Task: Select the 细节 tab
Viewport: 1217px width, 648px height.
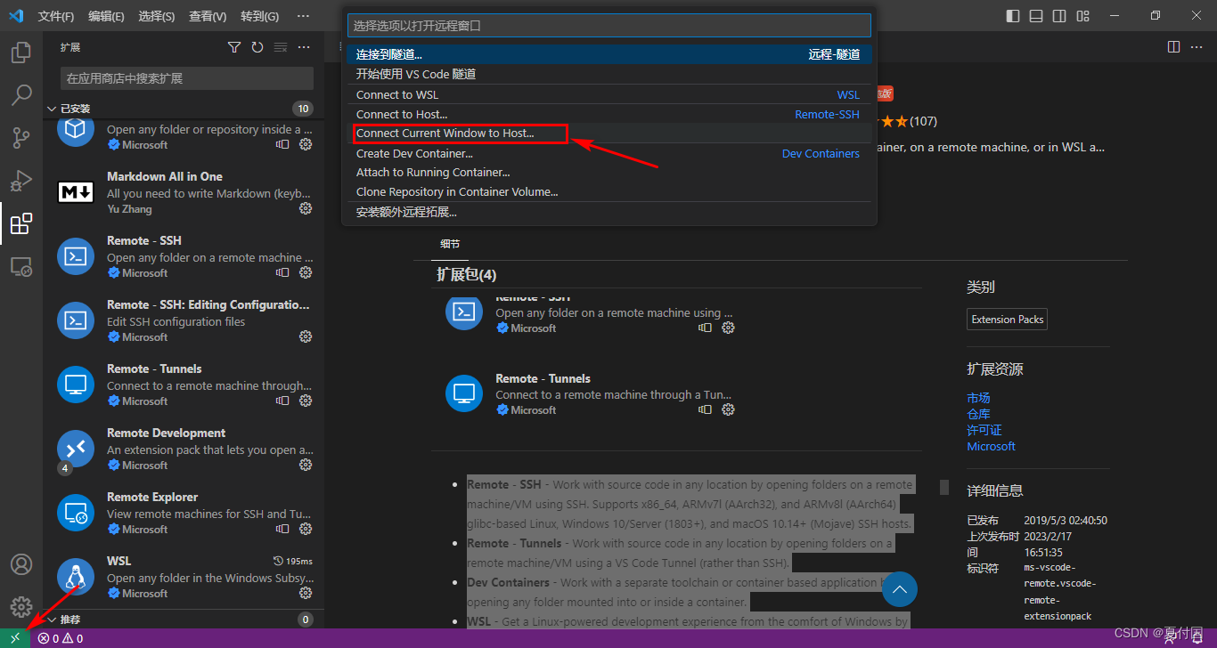Action: point(450,244)
